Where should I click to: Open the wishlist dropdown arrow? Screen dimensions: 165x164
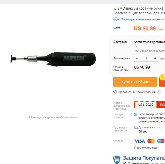click(x=159, y=92)
